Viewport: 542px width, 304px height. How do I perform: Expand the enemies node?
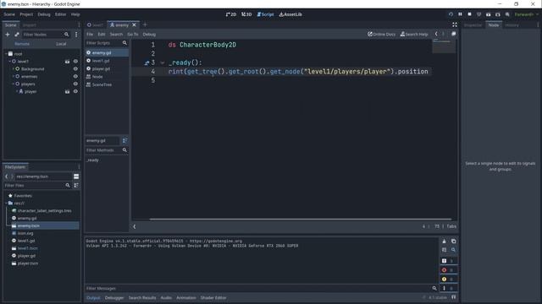[x=14, y=77]
